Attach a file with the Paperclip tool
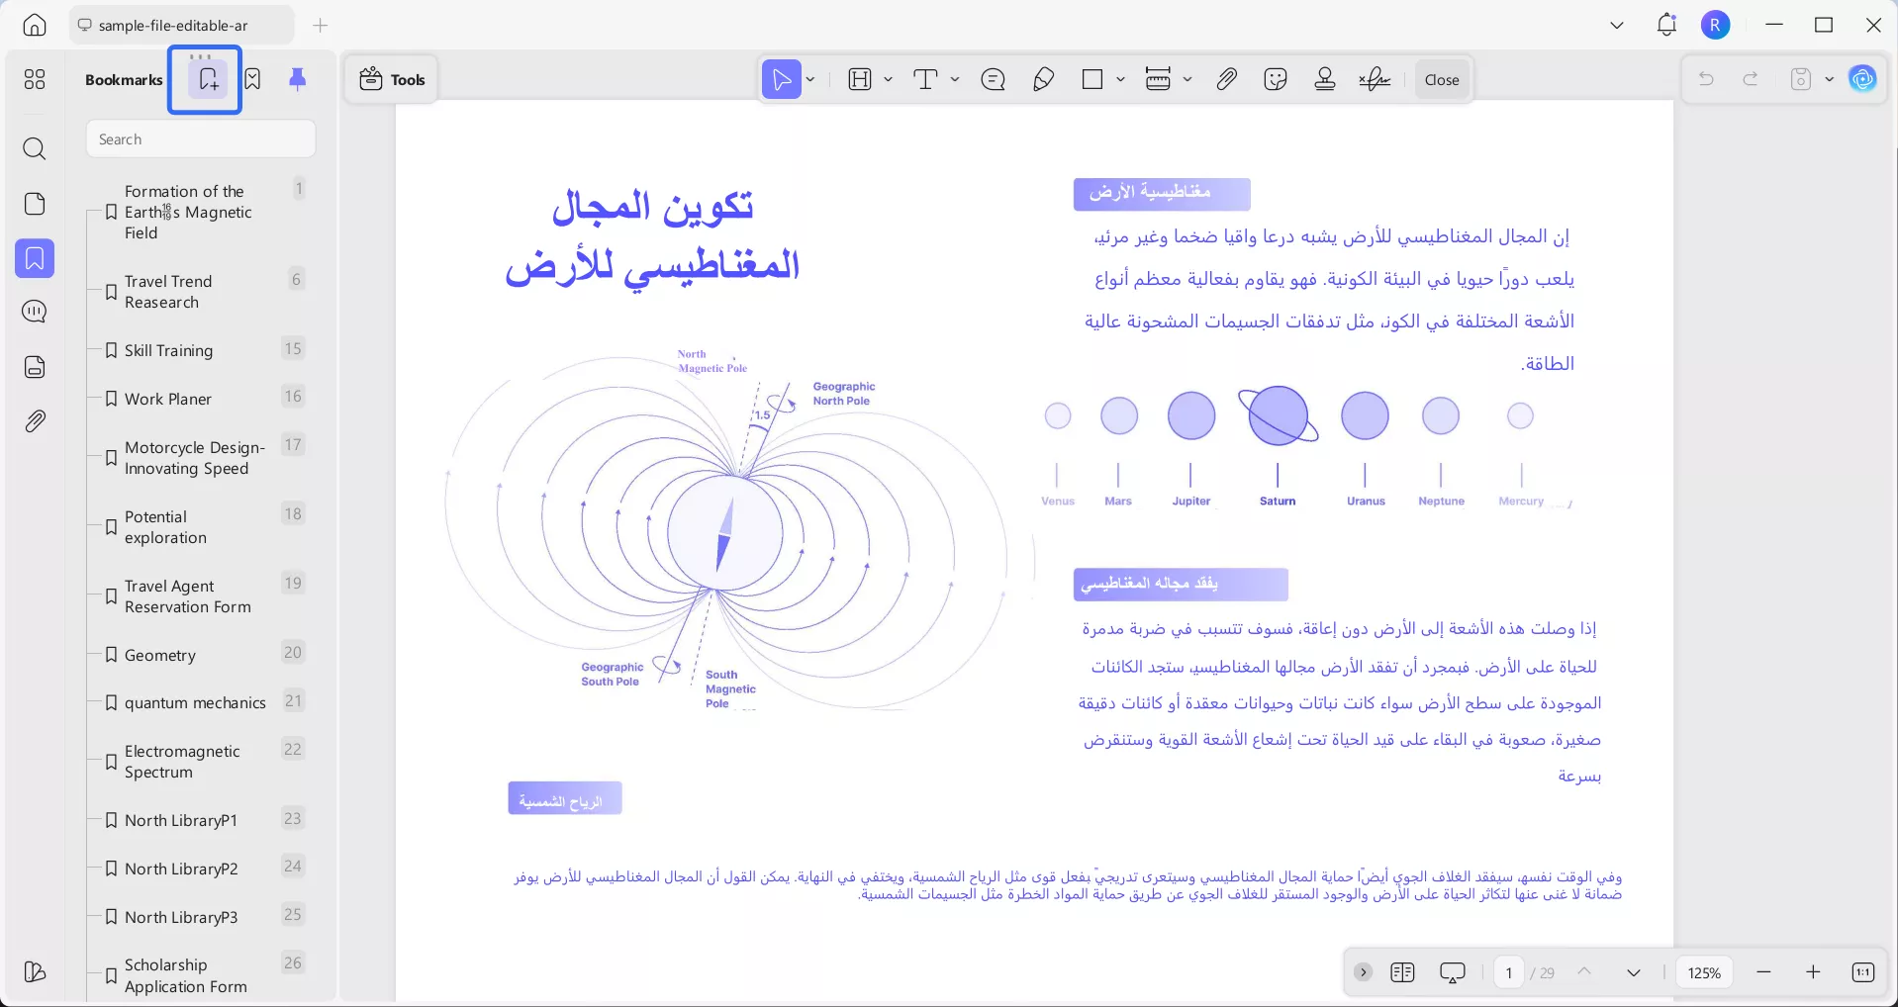Viewport: 1898px width, 1007px height. pos(1226,79)
